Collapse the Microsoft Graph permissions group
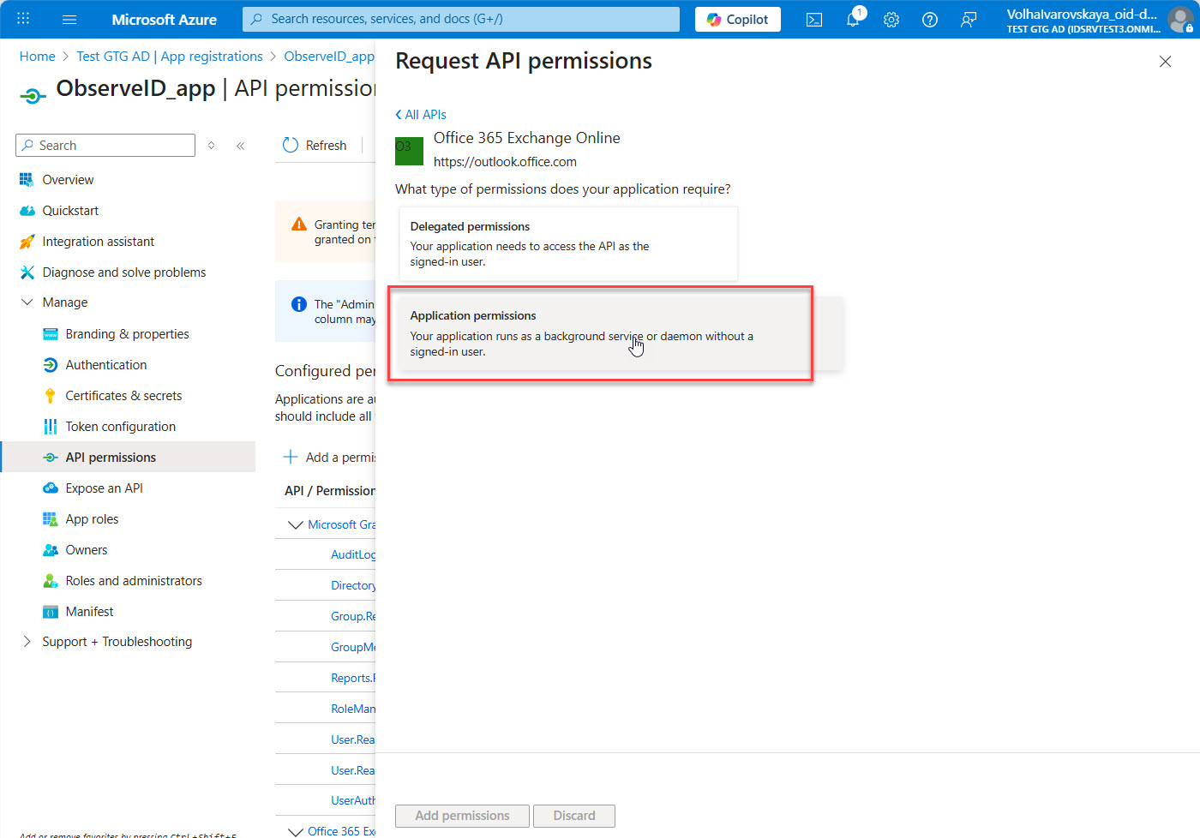 (296, 524)
